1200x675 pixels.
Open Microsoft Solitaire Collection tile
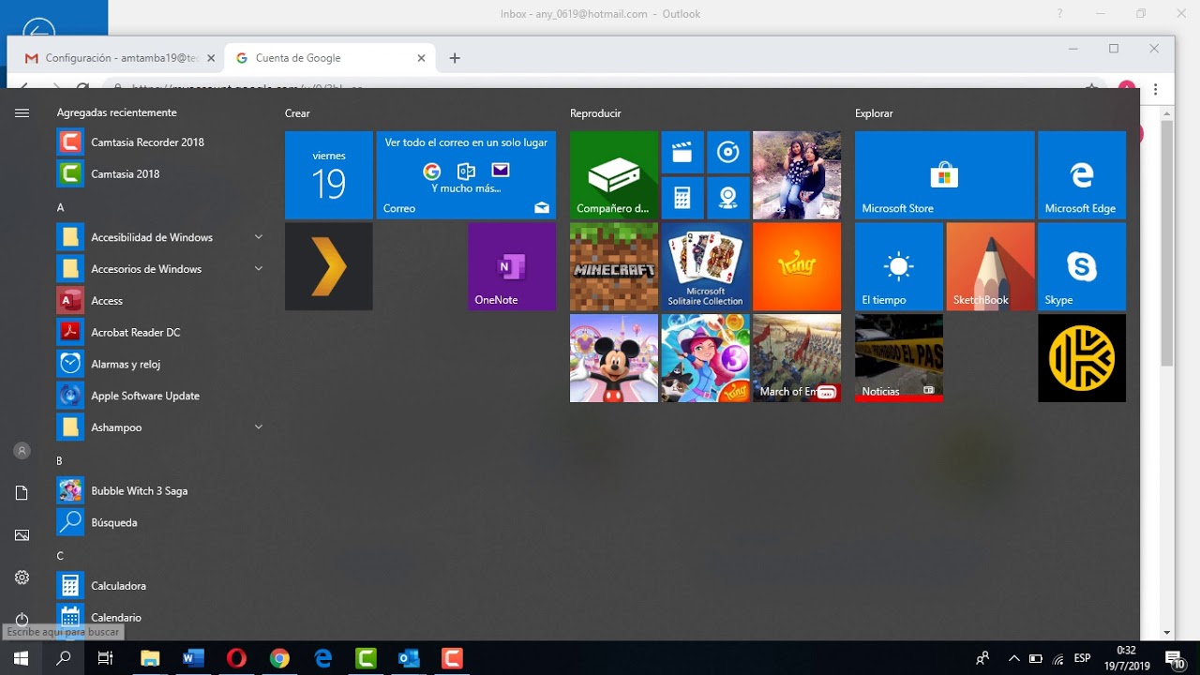point(705,266)
